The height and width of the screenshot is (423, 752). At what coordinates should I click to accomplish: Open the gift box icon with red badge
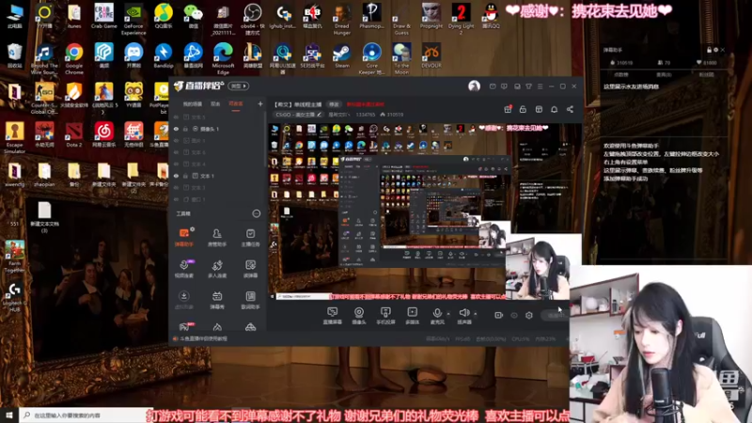(508, 109)
